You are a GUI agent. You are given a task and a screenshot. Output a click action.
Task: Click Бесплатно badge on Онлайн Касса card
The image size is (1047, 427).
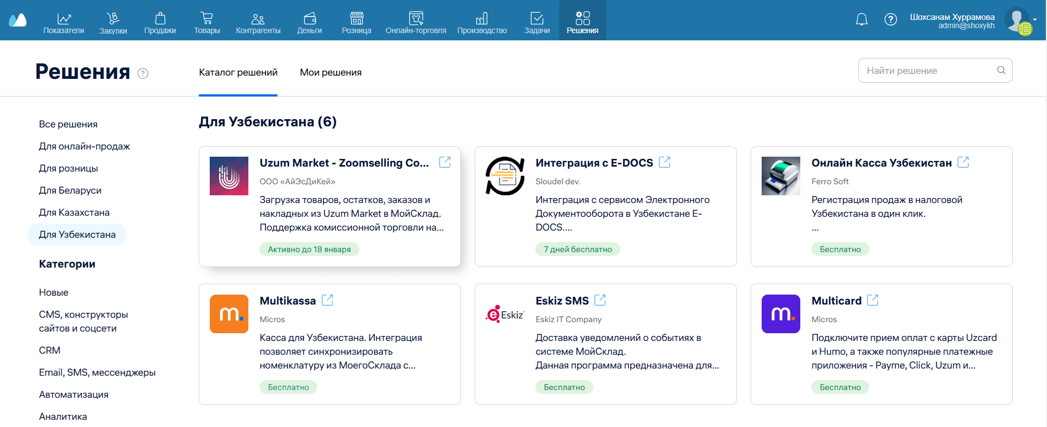(x=840, y=249)
